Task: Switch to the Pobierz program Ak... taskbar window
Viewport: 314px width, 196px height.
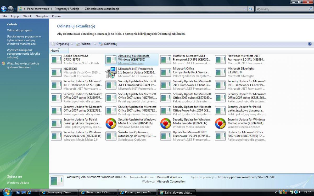Action: point(137,192)
